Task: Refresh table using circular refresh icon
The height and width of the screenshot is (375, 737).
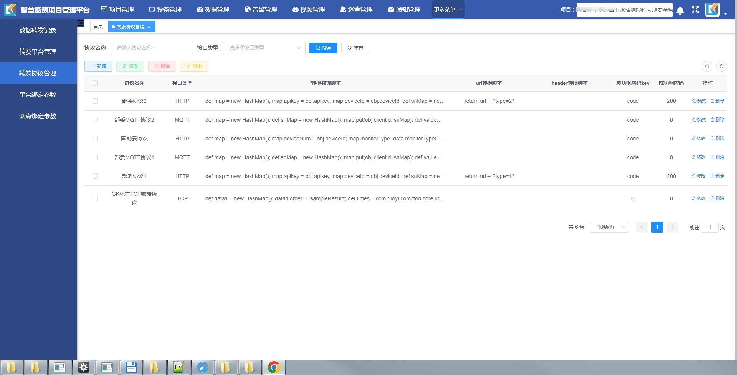Action: point(722,66)
